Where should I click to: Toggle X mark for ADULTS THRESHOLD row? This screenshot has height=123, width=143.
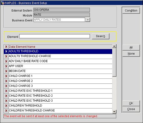6,51
